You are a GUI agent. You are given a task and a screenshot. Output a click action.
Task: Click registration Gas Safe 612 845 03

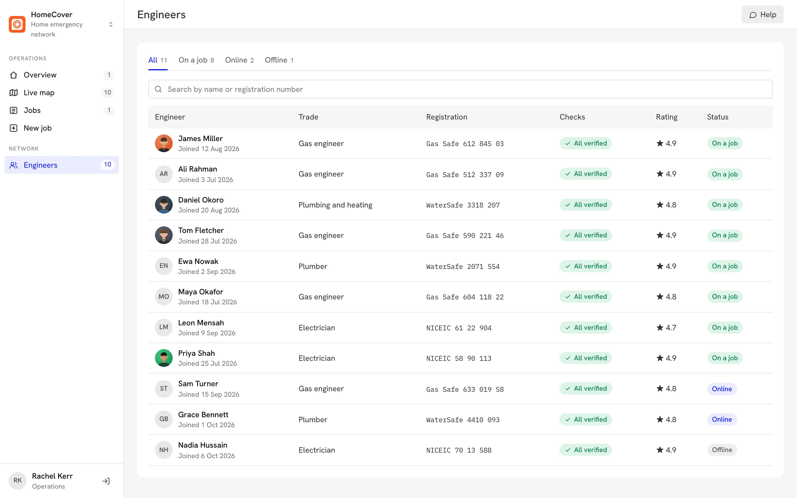pyautogui.click(x=465, y=144)
